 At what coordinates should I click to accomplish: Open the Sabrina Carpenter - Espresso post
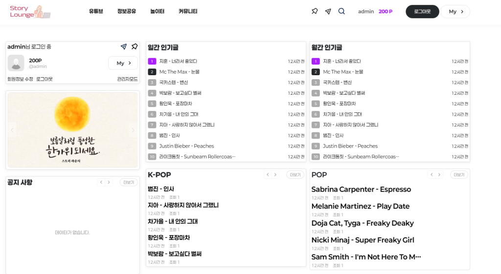pos(361,190)
